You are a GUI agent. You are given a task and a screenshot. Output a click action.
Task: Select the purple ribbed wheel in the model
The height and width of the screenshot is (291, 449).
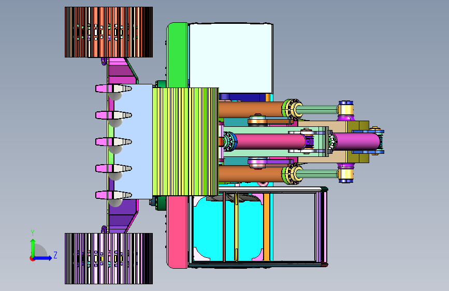[x=109, y=258]
